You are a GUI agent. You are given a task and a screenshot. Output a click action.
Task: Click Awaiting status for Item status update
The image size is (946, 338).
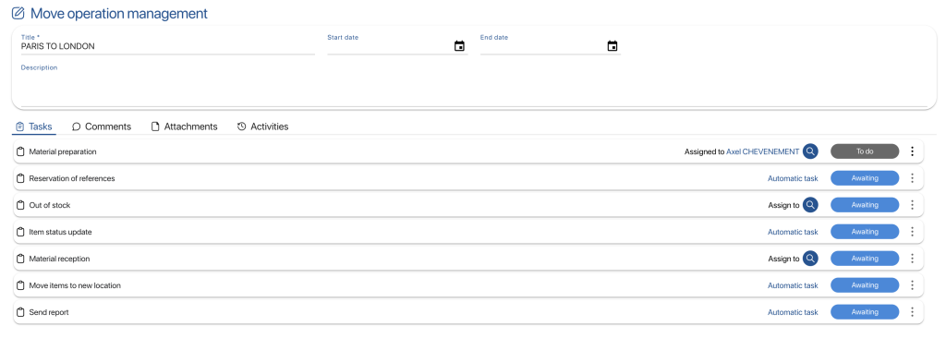pos(865,232)
